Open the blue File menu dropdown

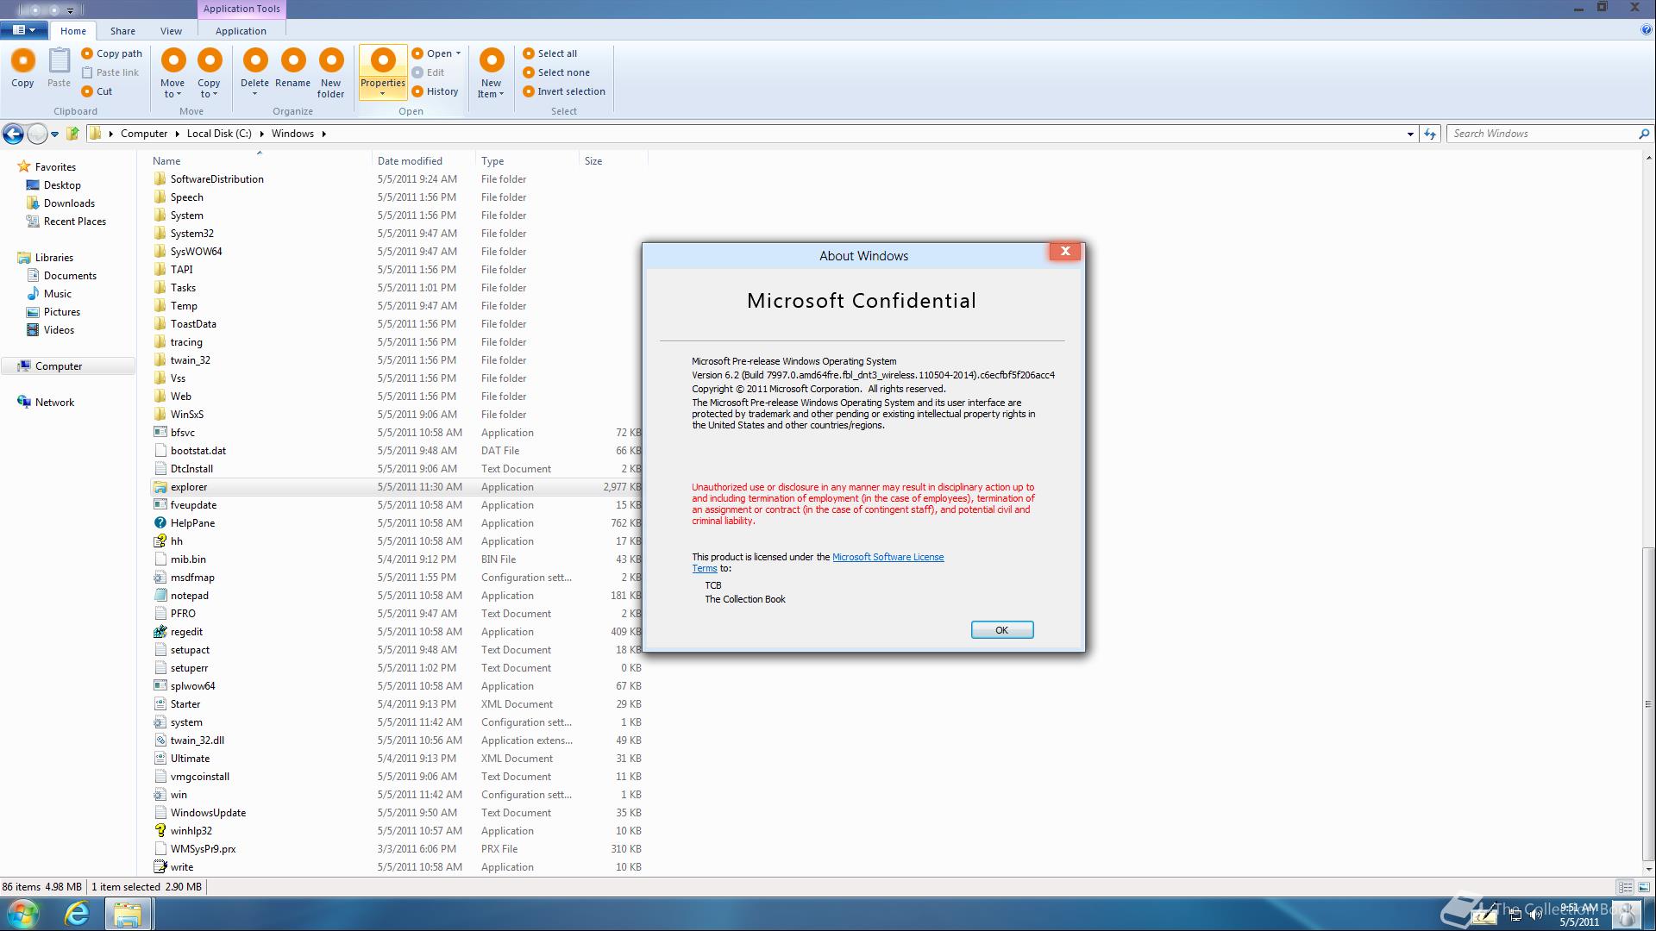pyautogui.click(x=24, y=30)
